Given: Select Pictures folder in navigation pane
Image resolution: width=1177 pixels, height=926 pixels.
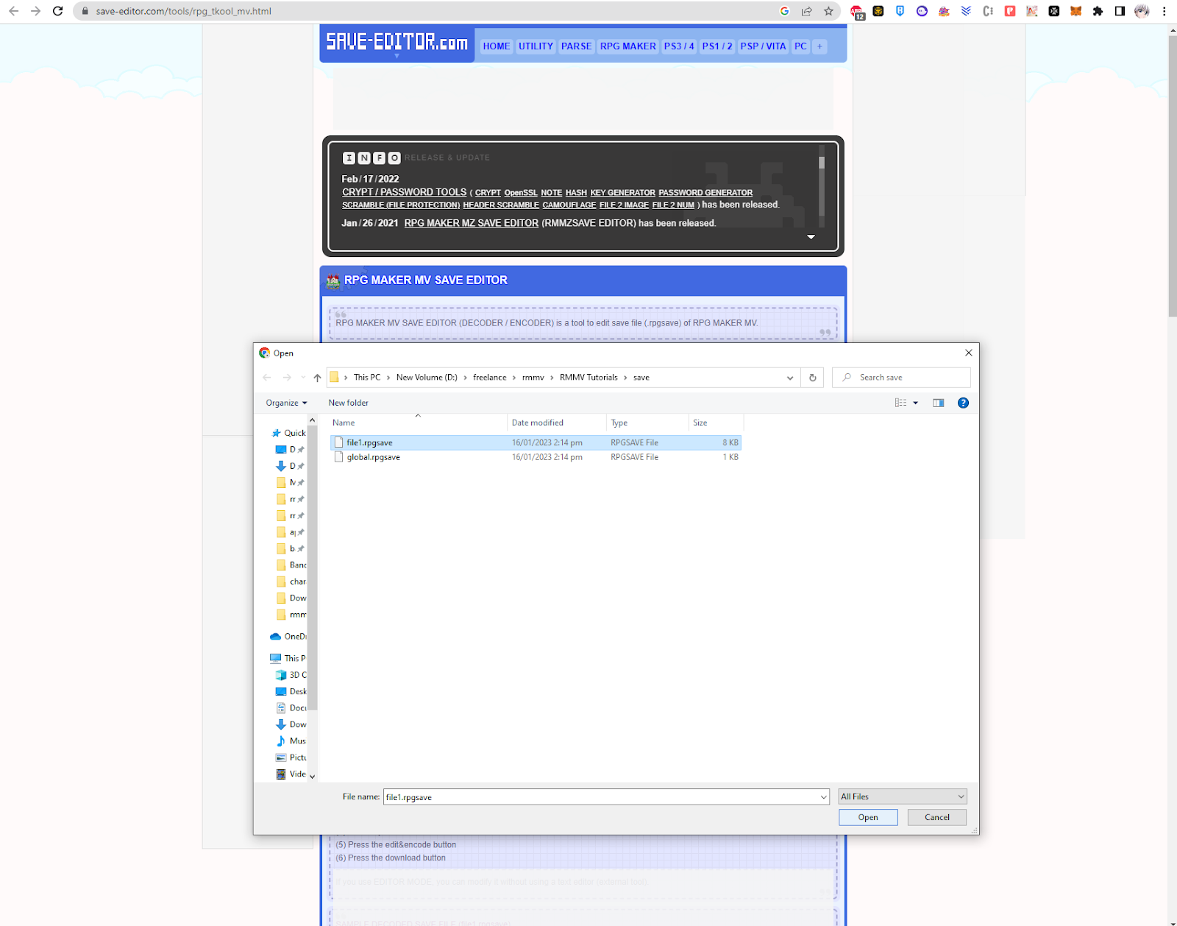Looking at the screenshot, I should pyautogui.click(x=291, y=757).
